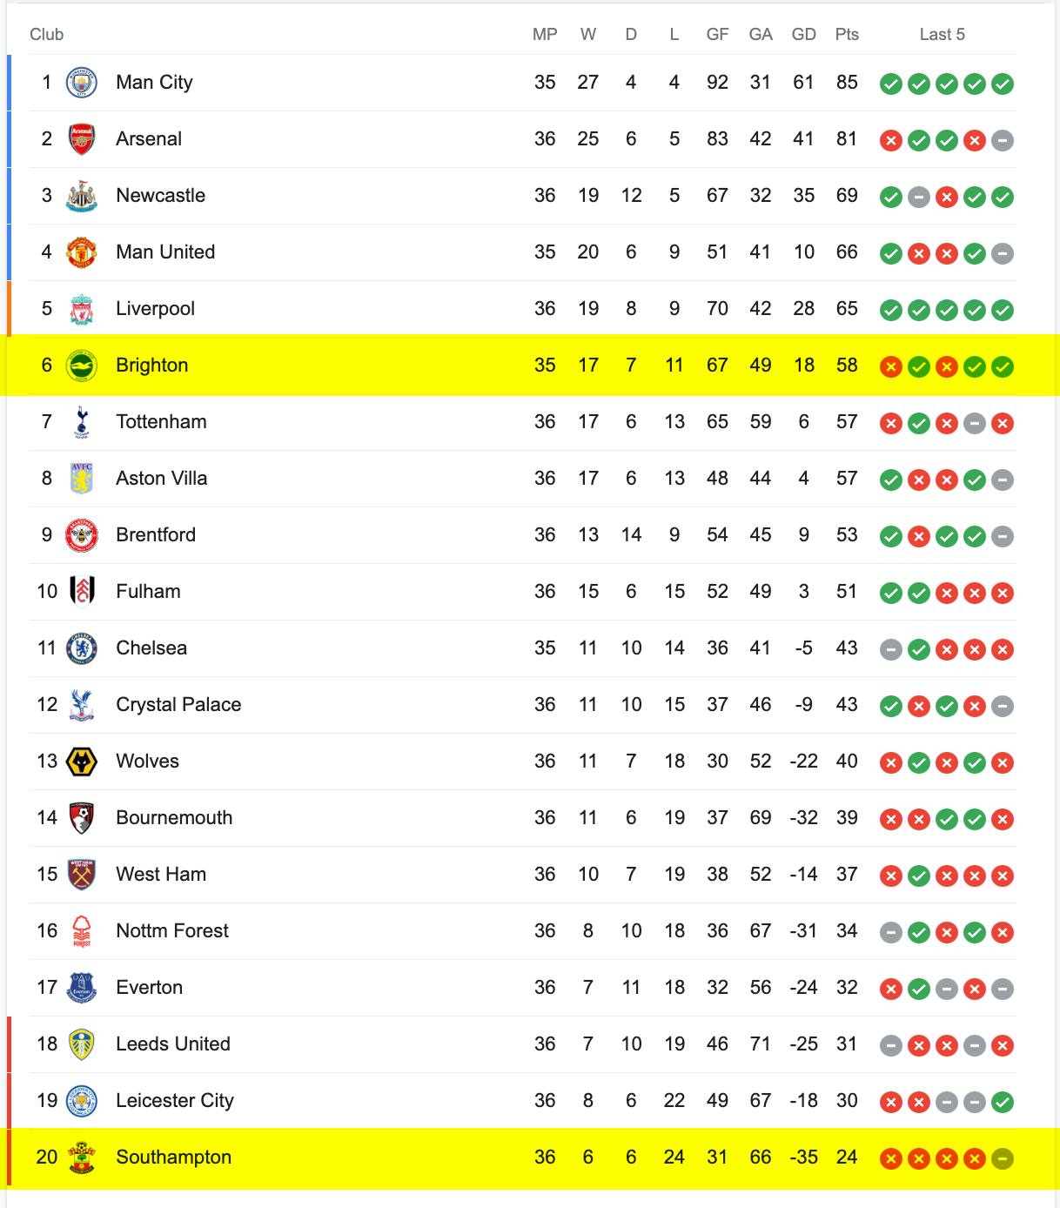Viewport: 1060px width, 1208px height.
Task: Click the Arsenal club crest icon
Action: [82, 139]
